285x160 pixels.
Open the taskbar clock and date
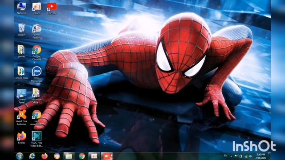[x=261, y=156]
